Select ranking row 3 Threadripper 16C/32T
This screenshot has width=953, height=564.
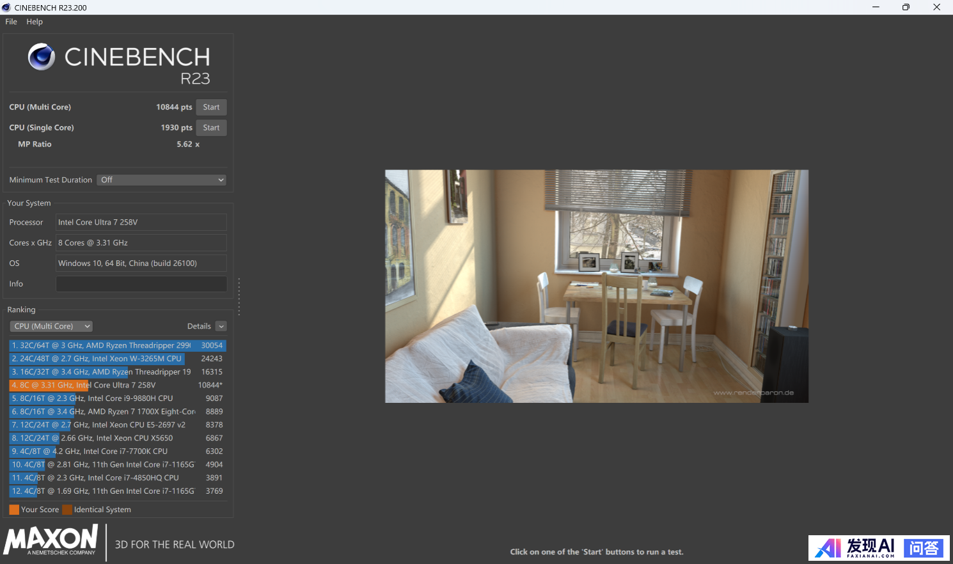point(118,372)
